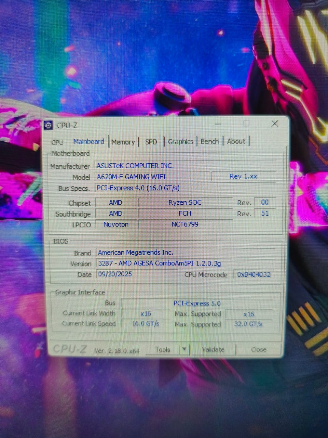This screenshot has width=328, height=438.
Task: Click the Ryzen SOC value
Action: point(185,202)
